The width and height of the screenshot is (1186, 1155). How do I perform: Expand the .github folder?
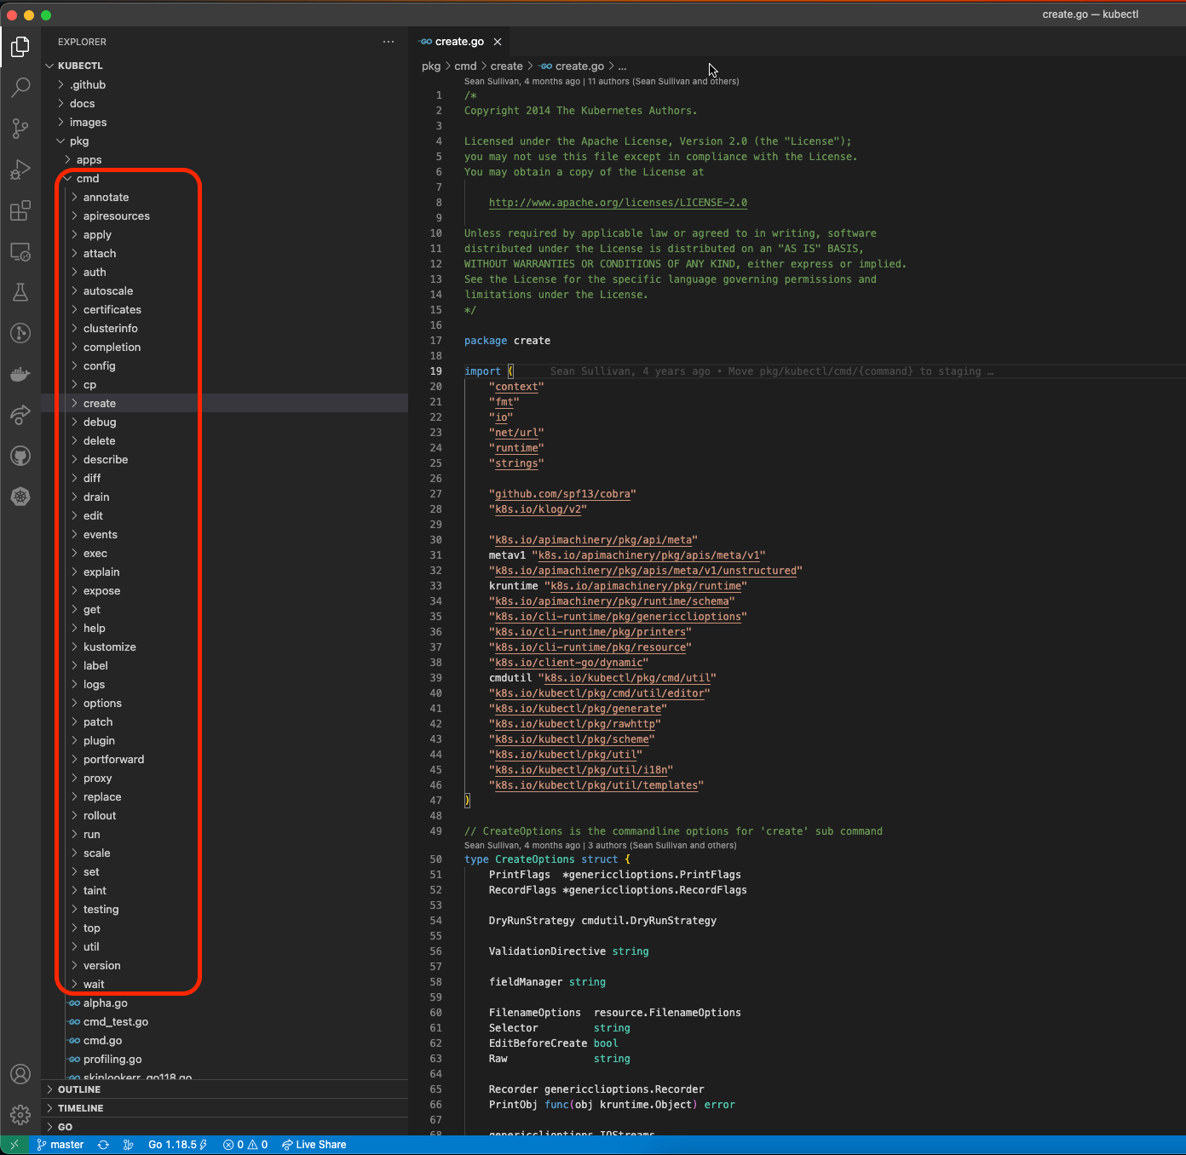pos(225,84)
